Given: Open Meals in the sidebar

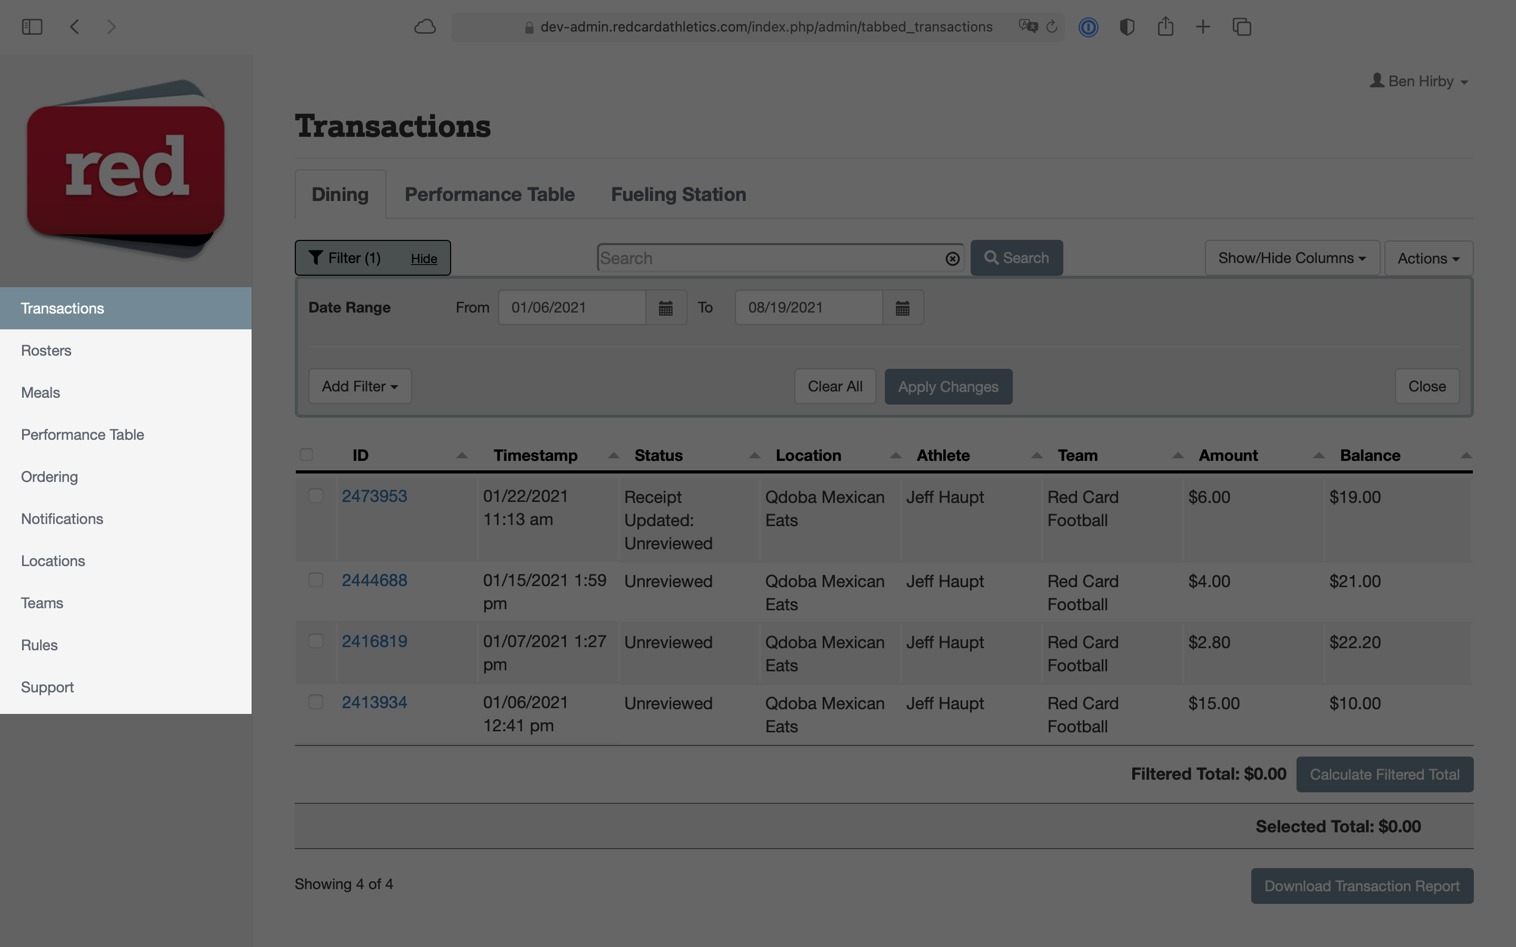Looking at the screenshot, I should pyautogui.click(x=126, y=392).
